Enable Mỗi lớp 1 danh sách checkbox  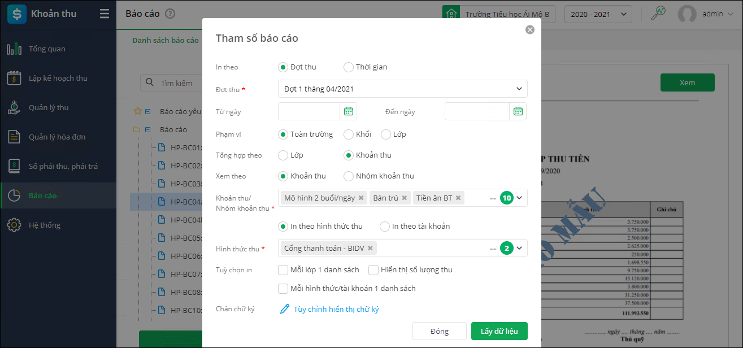click(283, 270)
